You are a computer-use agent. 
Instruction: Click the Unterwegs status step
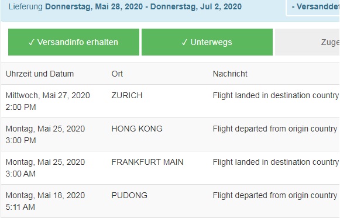pos(207,42)
